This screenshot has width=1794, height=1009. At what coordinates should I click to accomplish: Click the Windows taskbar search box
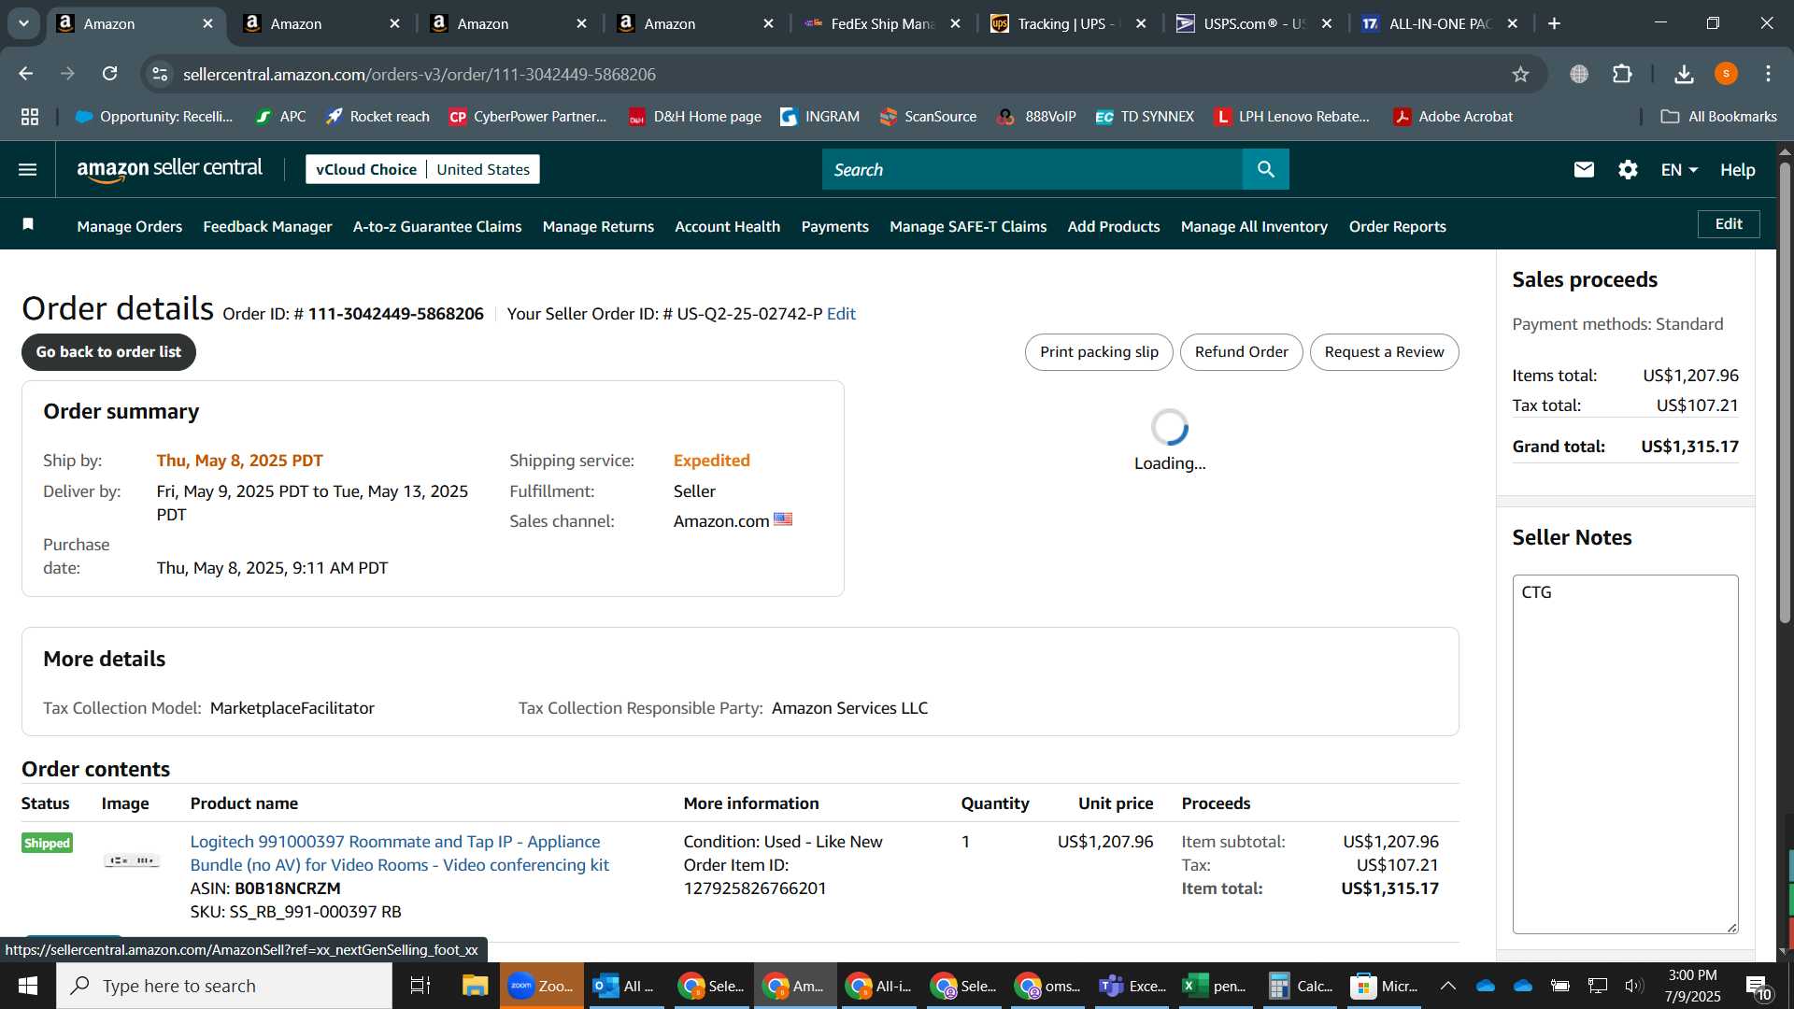click(x=224, y=986)
